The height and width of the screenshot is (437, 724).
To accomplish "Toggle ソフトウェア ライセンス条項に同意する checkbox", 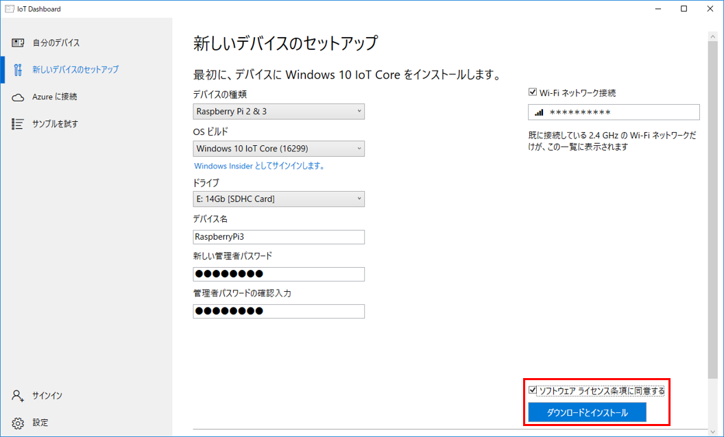I will click(x=533, y=390).
